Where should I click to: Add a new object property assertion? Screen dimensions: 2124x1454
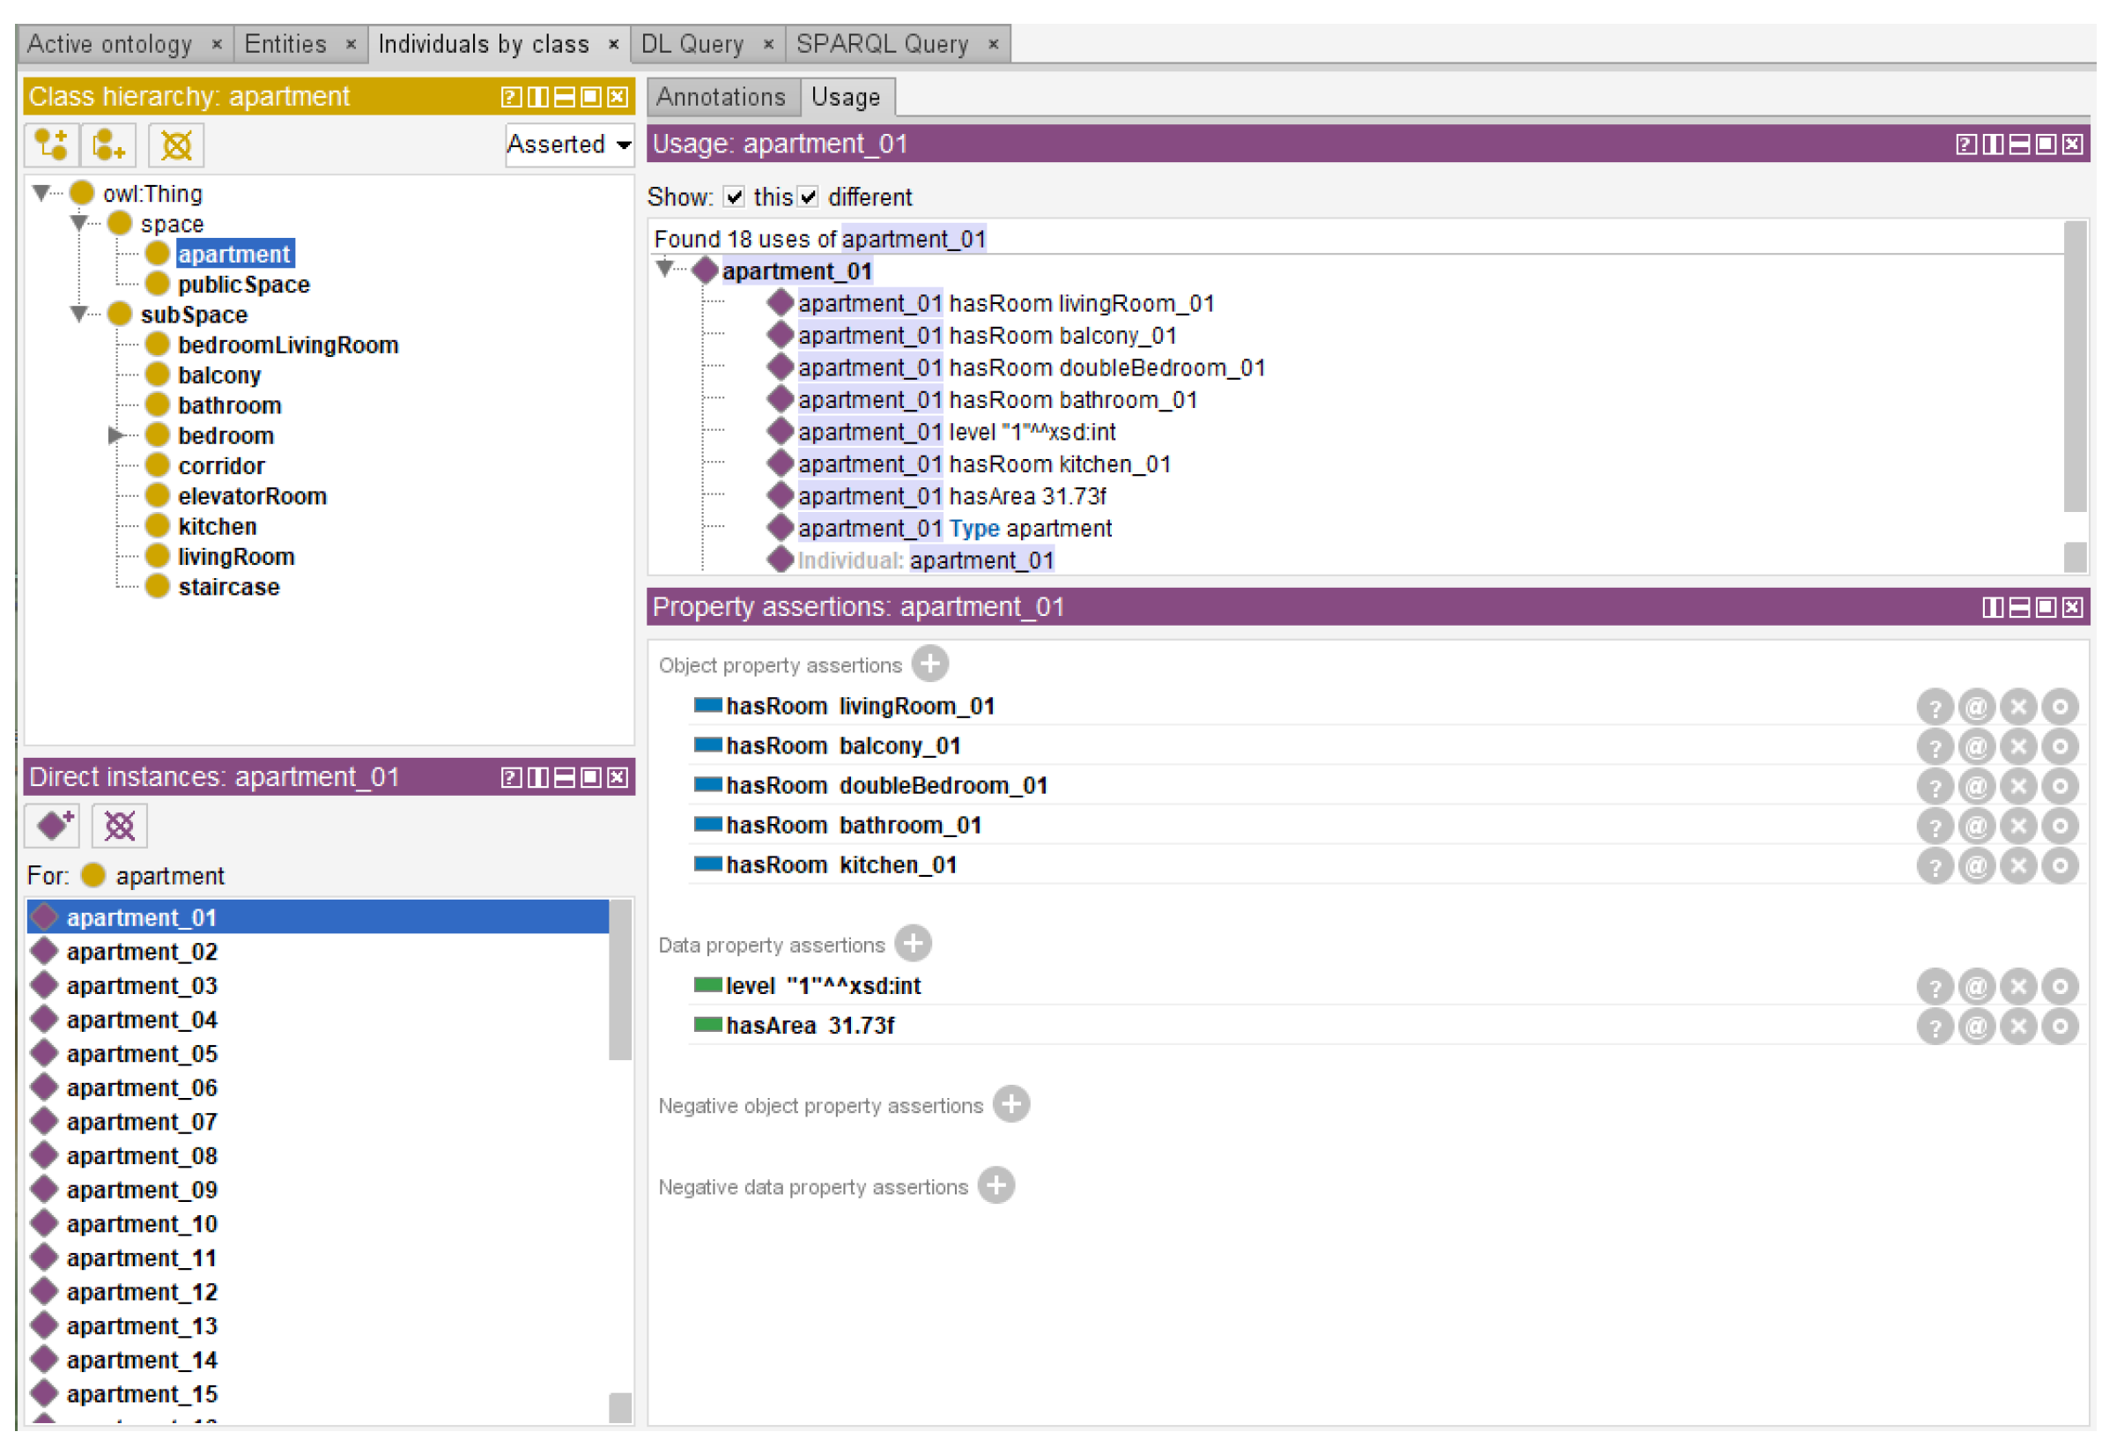point(932,664)
